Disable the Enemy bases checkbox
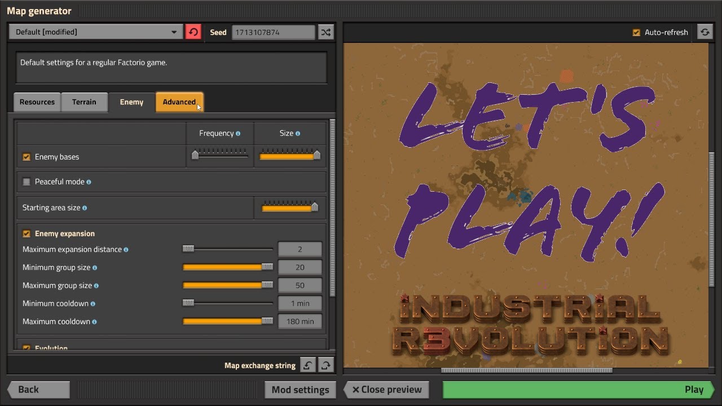Image resolution: width=722 pixels, height=406 pixels. coord(27,157)
